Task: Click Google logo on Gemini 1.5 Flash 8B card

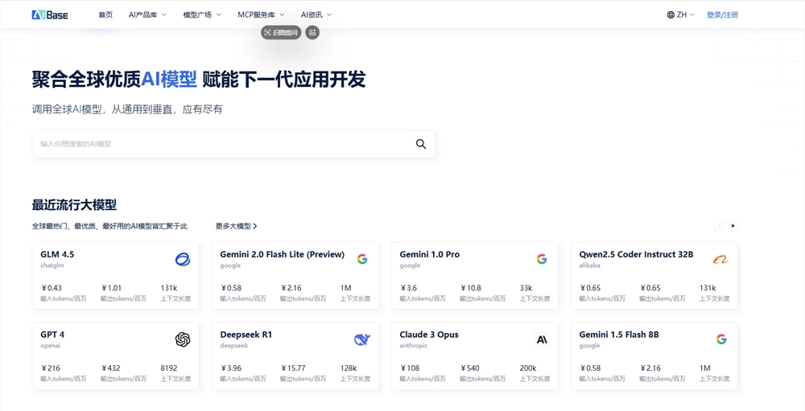Action: pyautogui.click(x=721, y=339)
